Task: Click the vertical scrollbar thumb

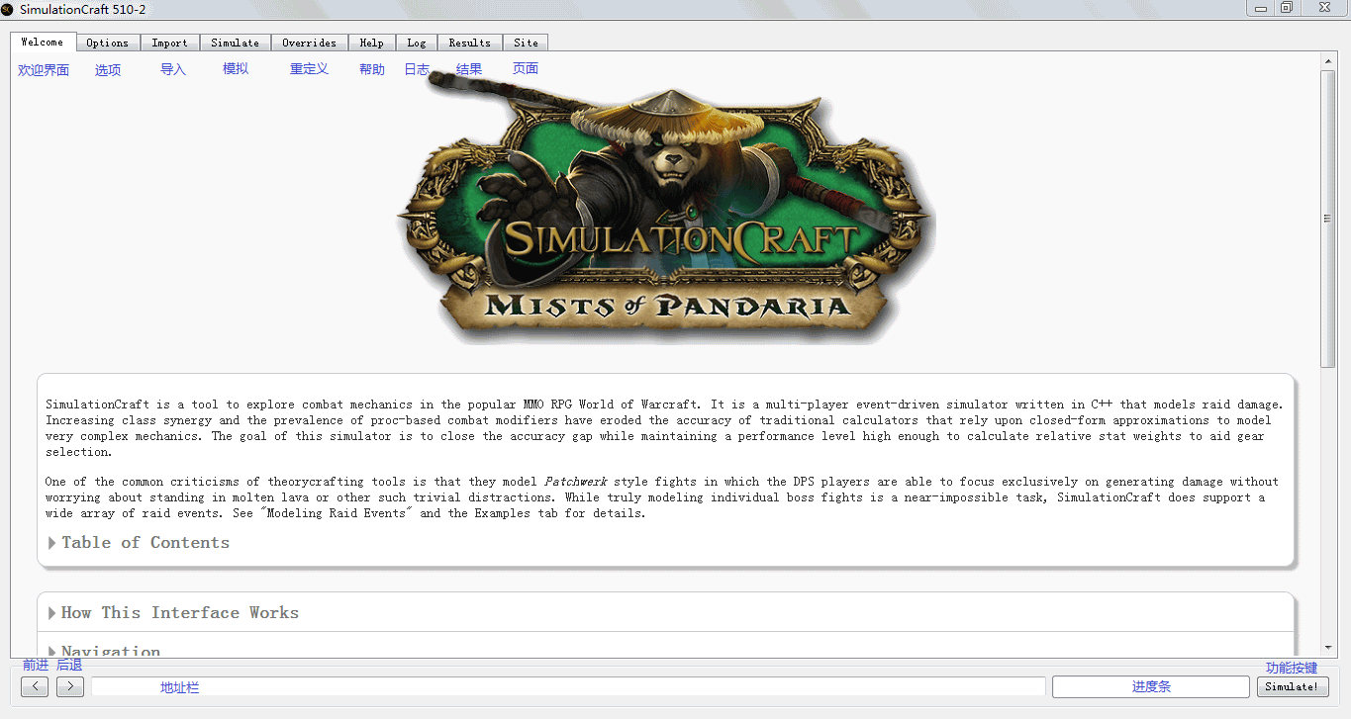Action: pos(1328,219)
